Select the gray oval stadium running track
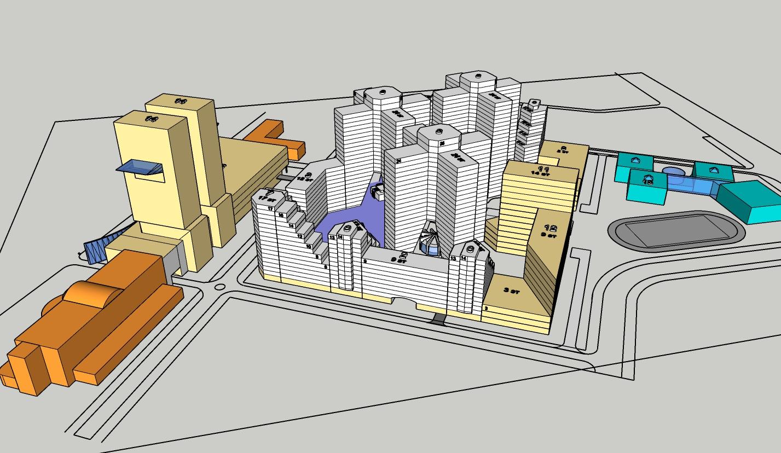This screenshot has height=453, width=781. [676, 230]
